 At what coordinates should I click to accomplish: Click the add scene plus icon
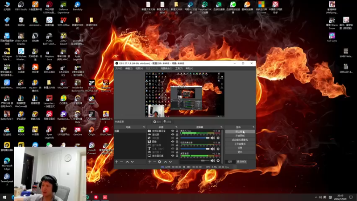click(x=116, y=162)
